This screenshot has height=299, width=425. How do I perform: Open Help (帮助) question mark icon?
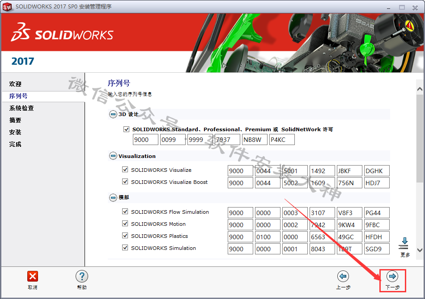(82, 276)
